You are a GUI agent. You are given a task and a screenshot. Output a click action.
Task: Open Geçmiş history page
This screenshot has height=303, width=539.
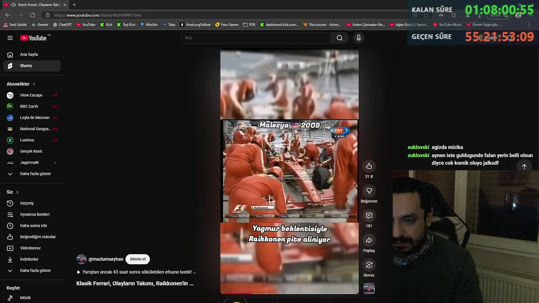[32, 203]
